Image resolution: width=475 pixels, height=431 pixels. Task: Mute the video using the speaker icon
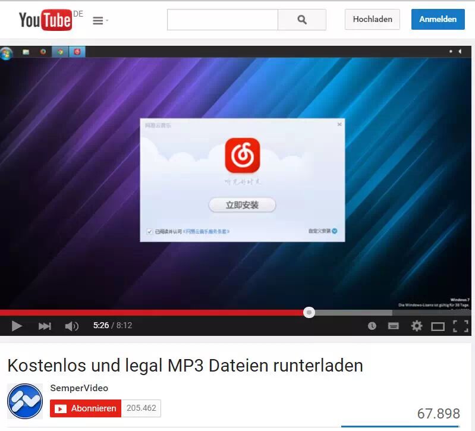(71, 326)
